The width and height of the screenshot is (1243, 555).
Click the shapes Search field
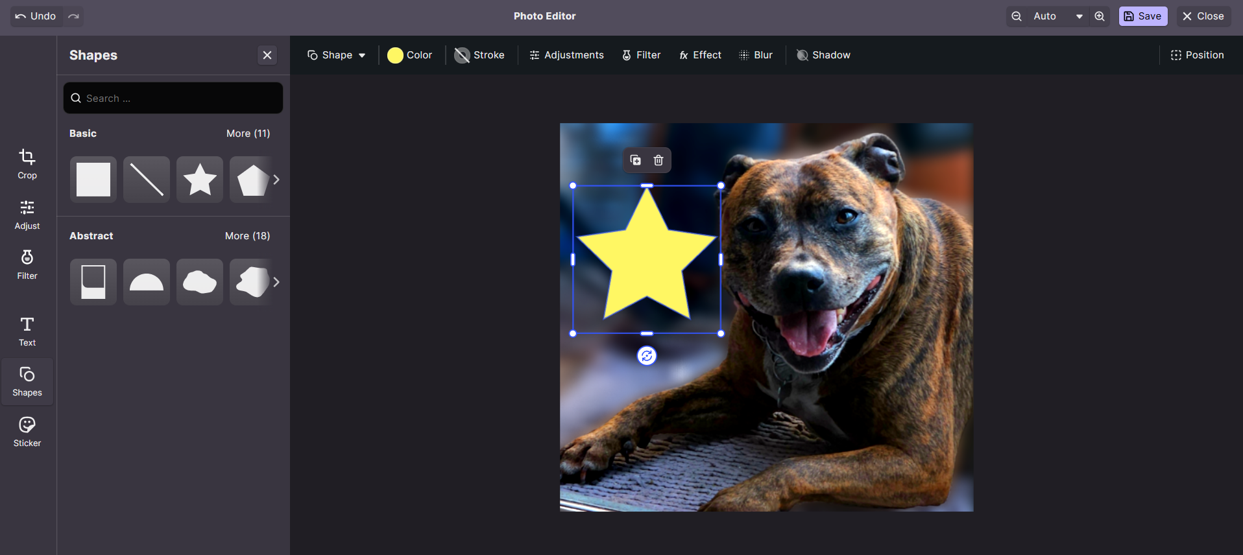pyautogui.click(x=173, y=99)
